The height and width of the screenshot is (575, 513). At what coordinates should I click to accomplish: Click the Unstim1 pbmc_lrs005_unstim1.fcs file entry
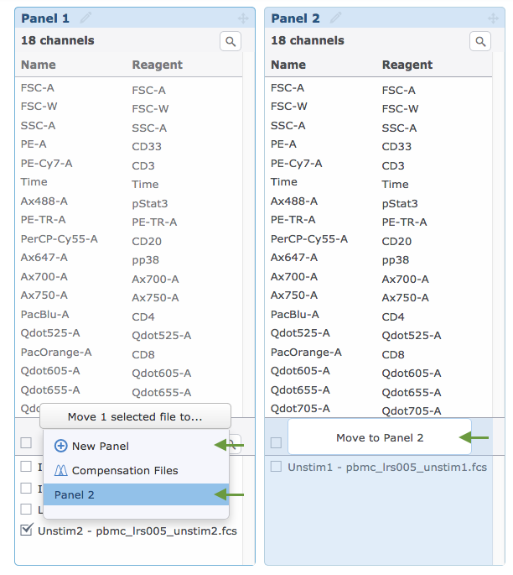pos(386,467)
